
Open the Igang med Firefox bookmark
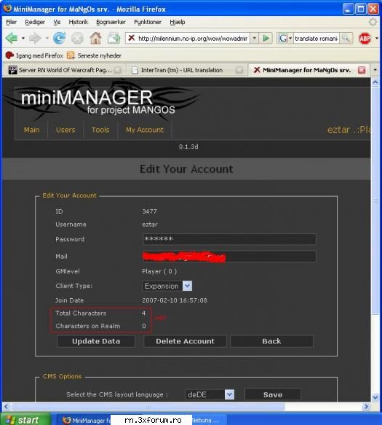[34, 55]
